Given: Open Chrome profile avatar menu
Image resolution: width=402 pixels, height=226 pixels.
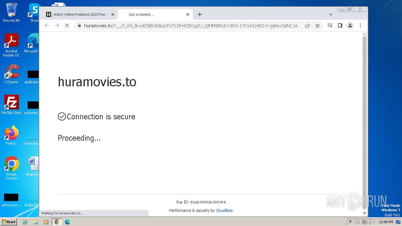Looking at the screenshot, I should 350,25.
